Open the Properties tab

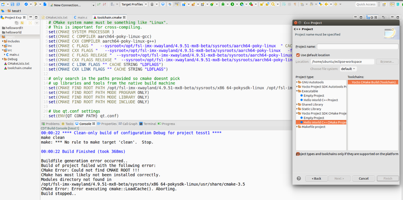(107, 124)
